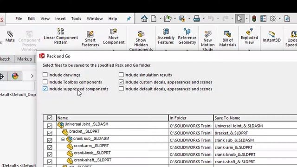Toggle Instant3D
297x167 pixels.
coord(271,36)
